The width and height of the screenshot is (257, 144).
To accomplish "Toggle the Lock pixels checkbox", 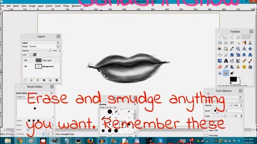I will tap(31, 55).
